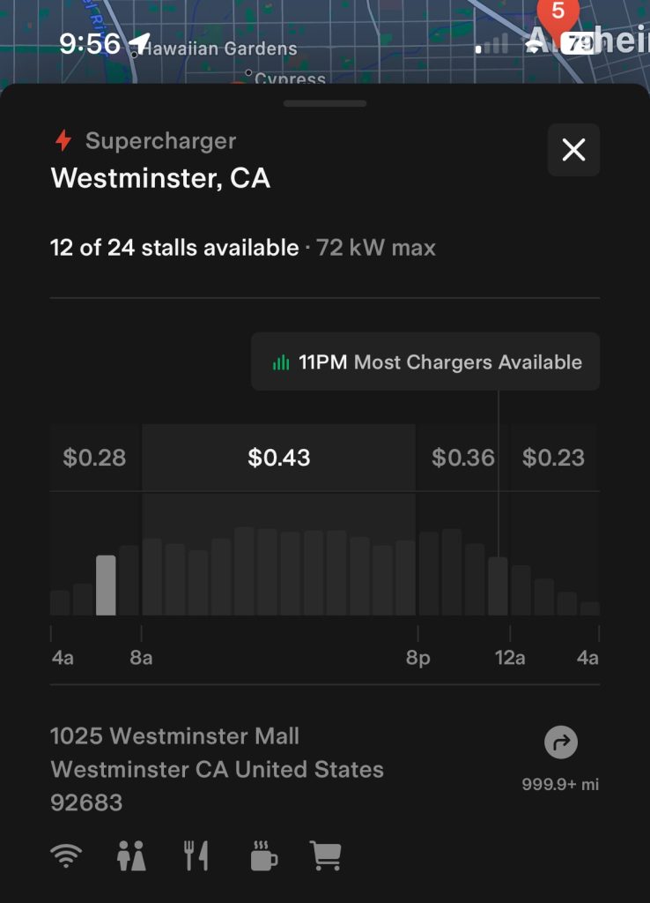
Task: Select the $0.23 price period
Action: click(553, 458)
